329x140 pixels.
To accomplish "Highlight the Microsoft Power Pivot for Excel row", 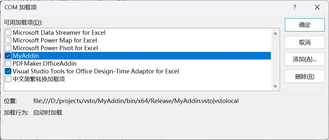I will pyautogui.click(x=55, y=48).
